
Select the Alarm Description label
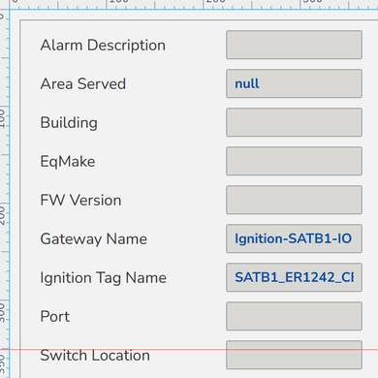click(x=103, y=46)
